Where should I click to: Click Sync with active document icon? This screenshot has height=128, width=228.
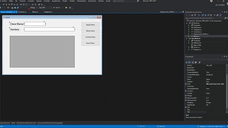[x=203, y=15]
